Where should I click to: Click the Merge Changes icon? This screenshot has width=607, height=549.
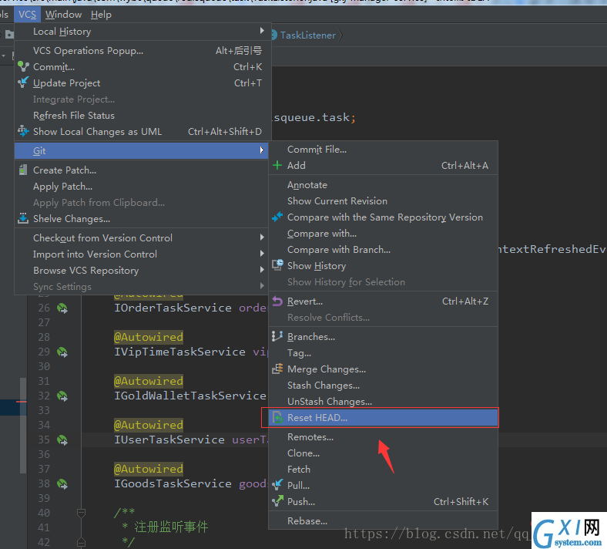[x=277, y=369]
